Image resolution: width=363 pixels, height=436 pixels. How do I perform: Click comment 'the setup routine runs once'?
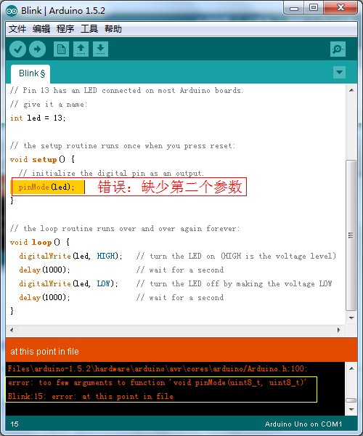point(123,146)
